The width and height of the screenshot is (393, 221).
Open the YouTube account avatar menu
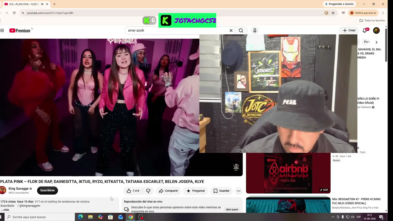tap(376, 30)
